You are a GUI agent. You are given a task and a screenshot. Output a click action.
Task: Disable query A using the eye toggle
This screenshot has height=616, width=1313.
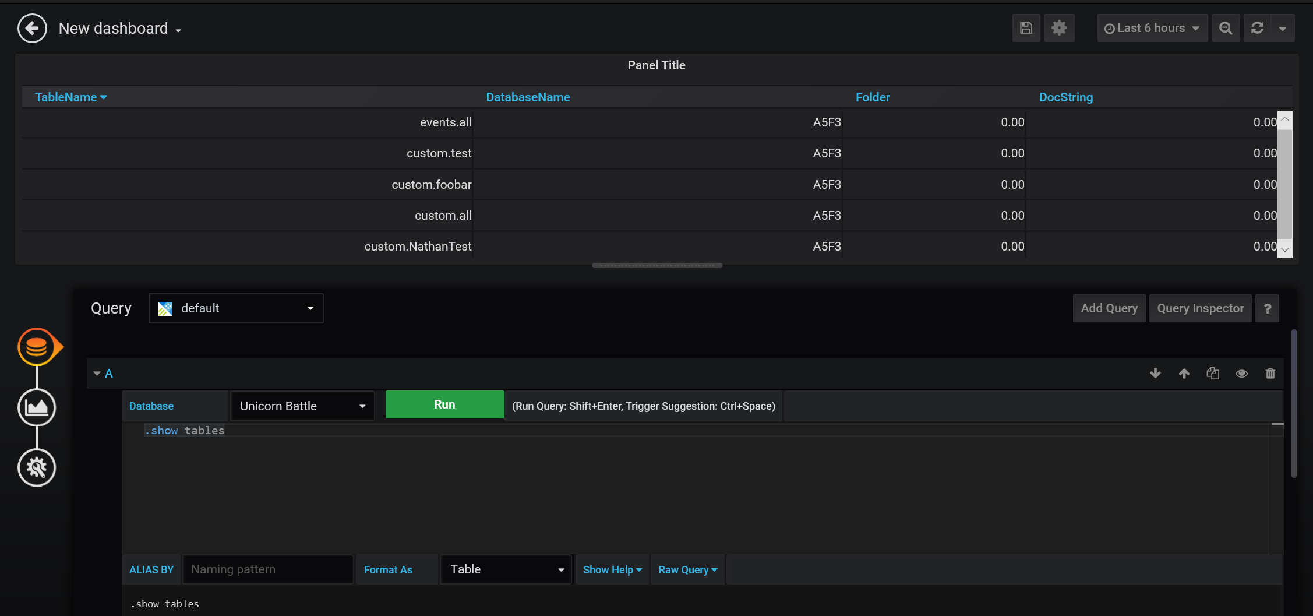tap(1241, 373)
